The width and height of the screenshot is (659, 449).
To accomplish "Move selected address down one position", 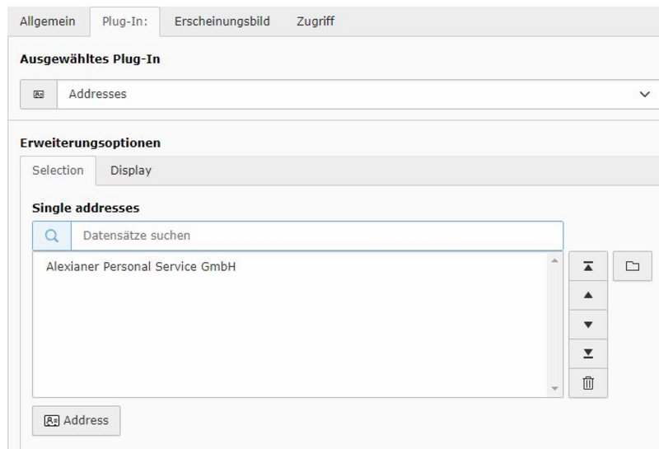I will (588, 325).
